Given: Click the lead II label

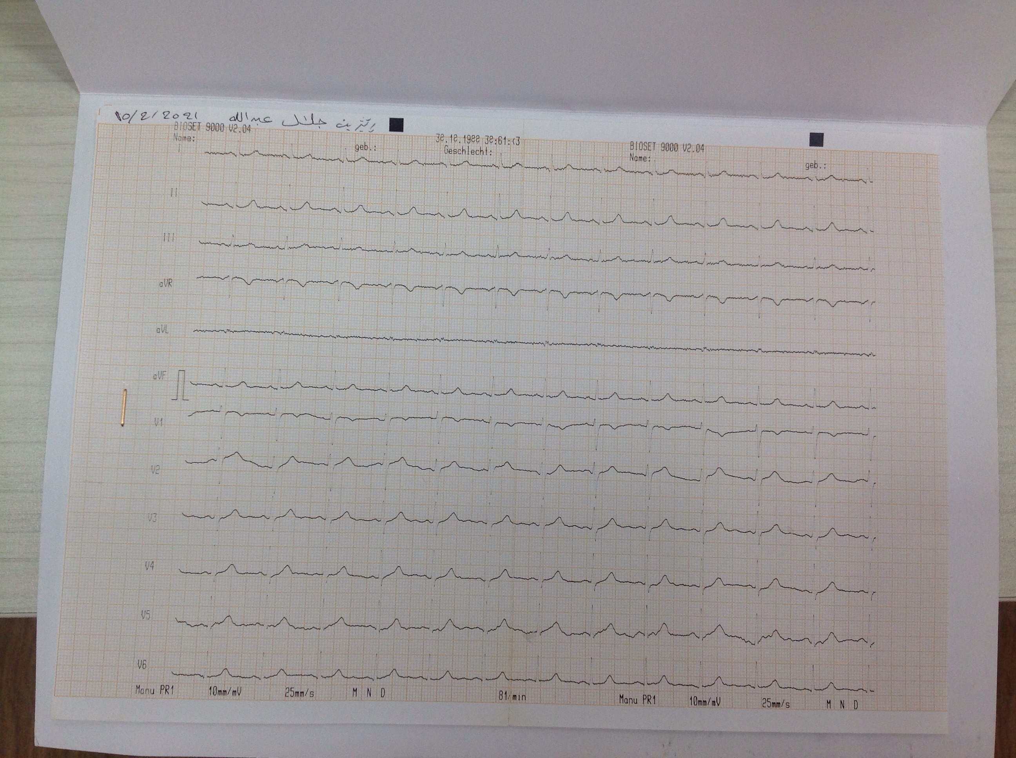Looking at the screenshot, I should click(x=173, y=193).
